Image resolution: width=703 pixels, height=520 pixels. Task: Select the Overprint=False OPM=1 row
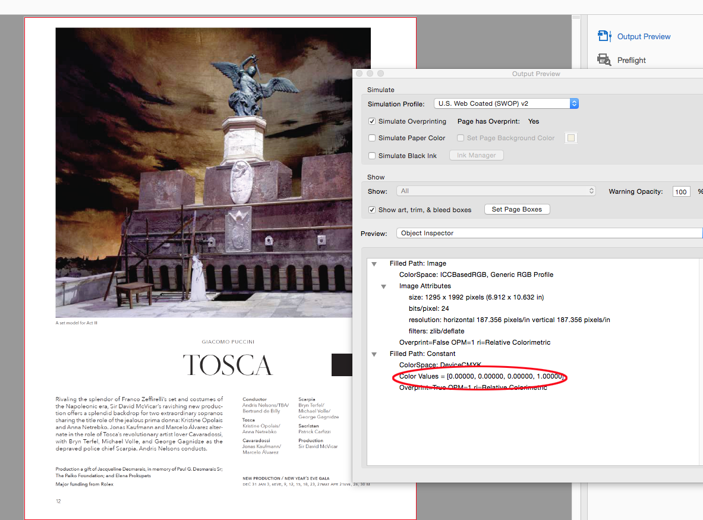pos(475,342)
